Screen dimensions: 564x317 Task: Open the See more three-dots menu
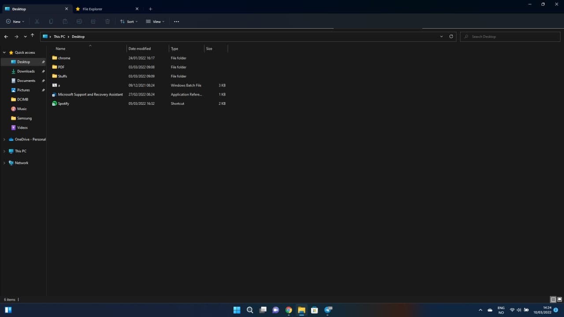point(176,22)
